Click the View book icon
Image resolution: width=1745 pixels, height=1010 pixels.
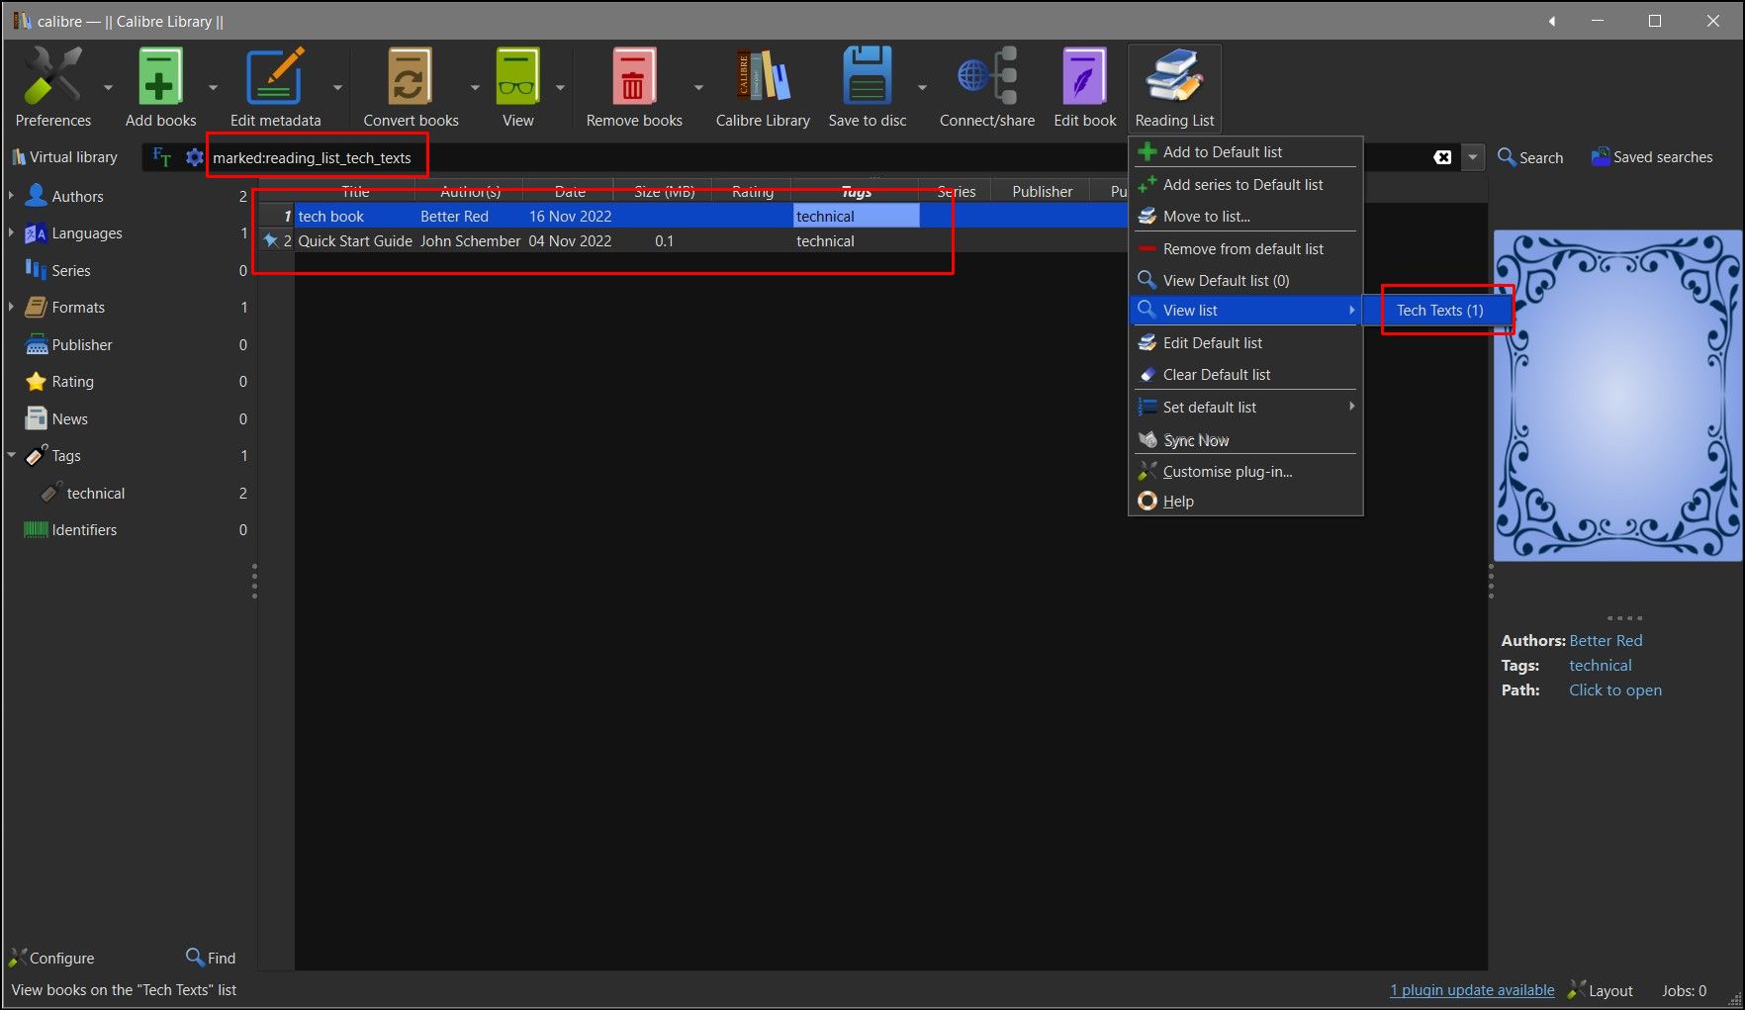(x=517, y=77)
